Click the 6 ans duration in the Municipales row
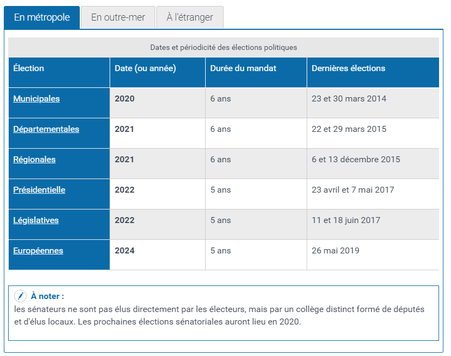The width and height of the screenshot is (451, 356). coord(256,103)
